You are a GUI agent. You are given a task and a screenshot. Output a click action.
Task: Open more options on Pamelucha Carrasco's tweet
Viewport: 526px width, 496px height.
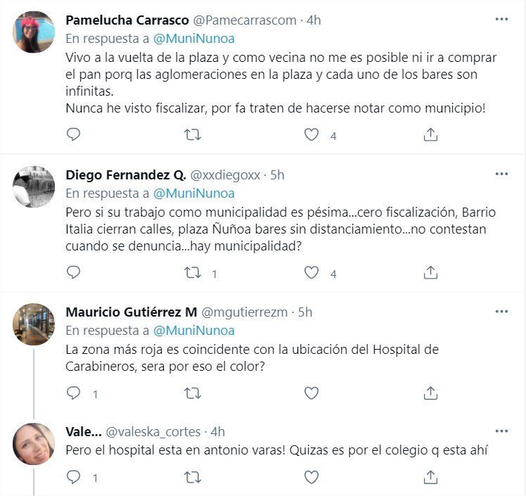coord(501,20)
